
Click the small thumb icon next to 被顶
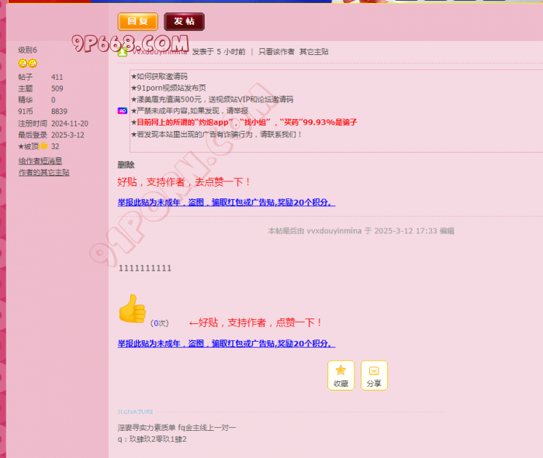(x=44, y=146)
